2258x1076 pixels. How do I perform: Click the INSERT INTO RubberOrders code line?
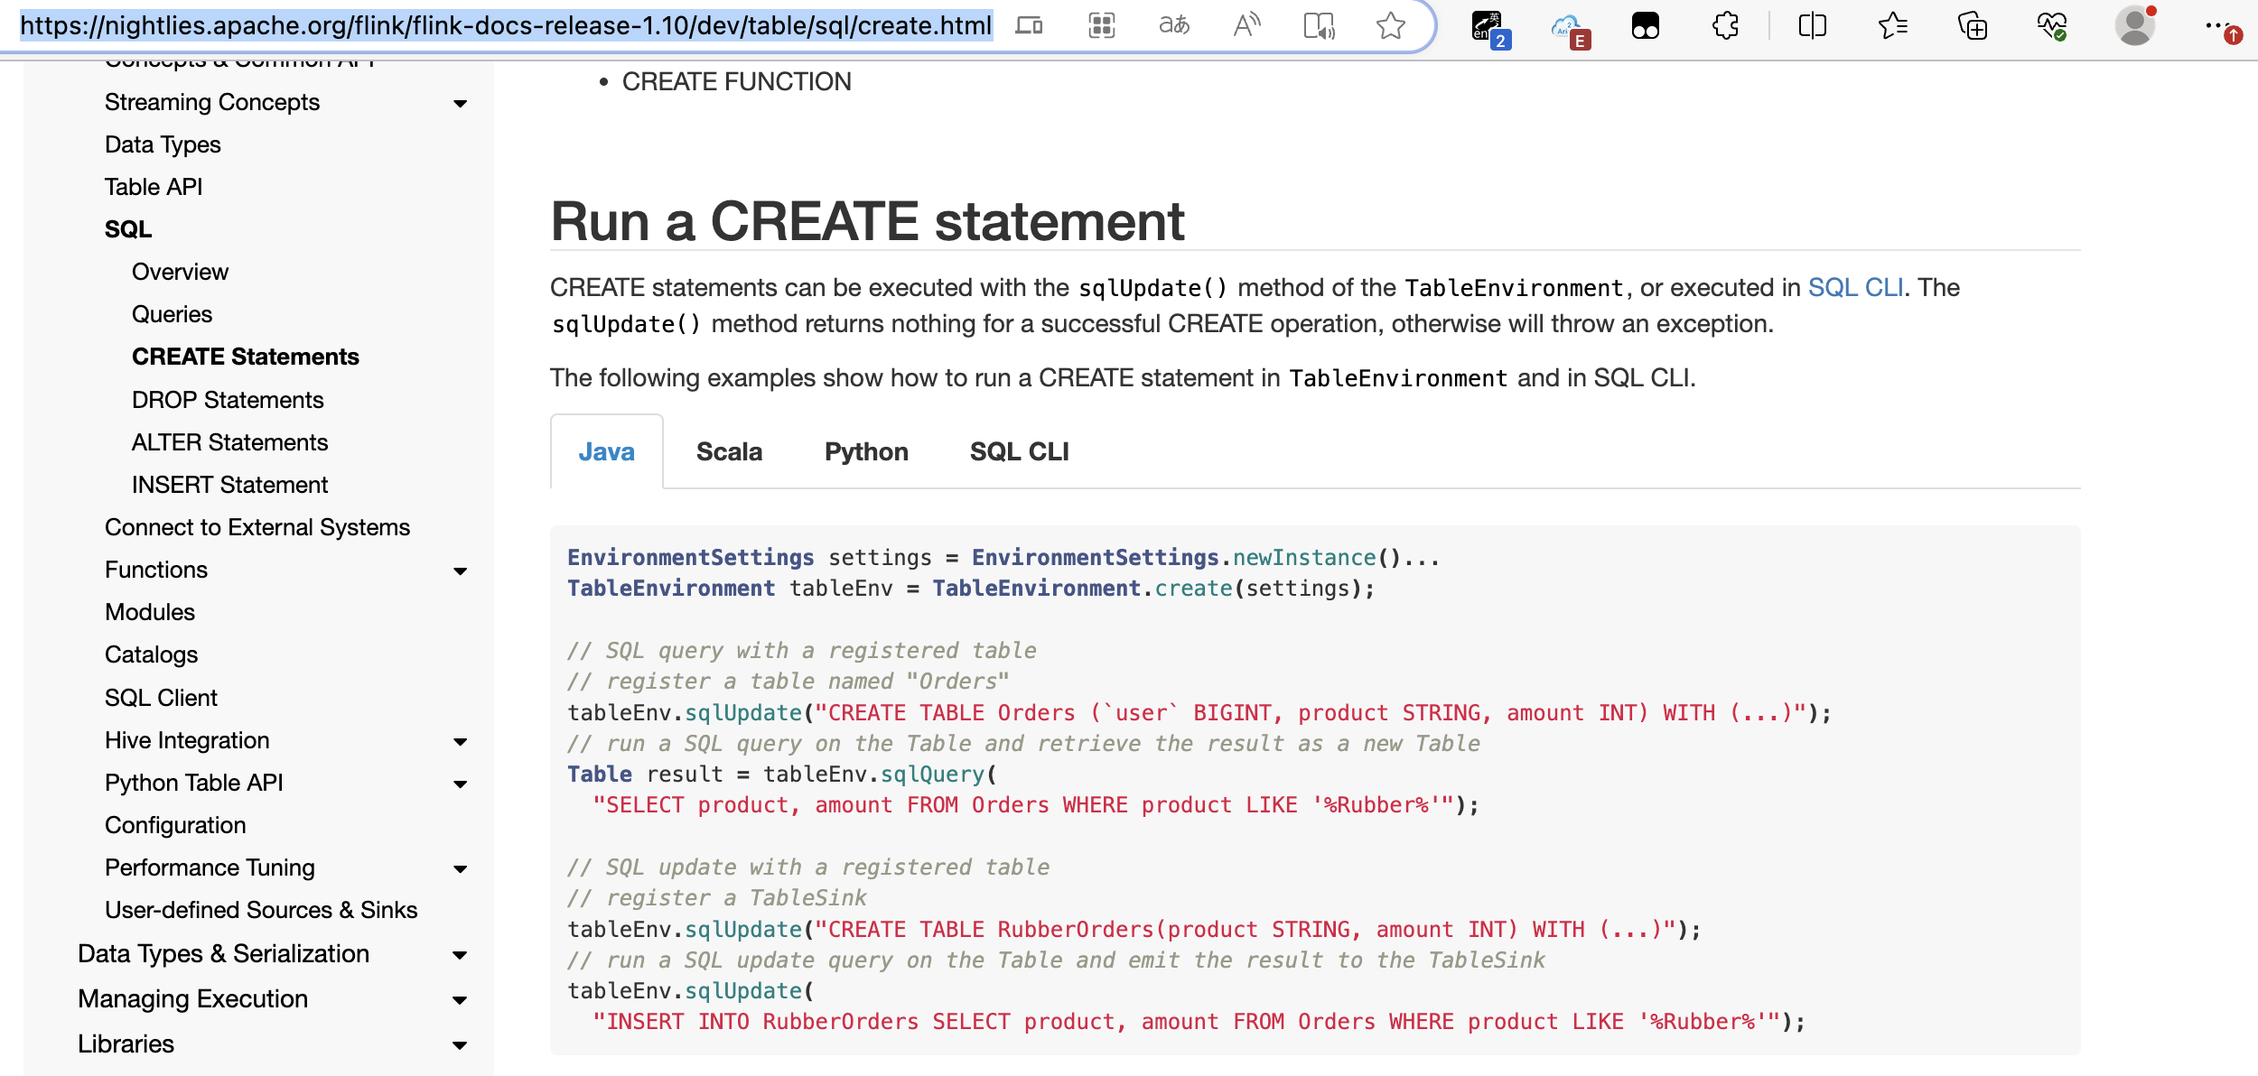(1199, 1022)
